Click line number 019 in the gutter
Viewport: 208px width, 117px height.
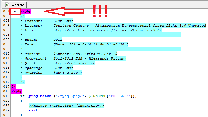(x=6, y=96)
